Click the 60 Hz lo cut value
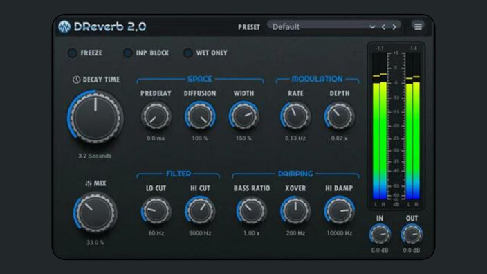The width and height of the screenshot is (487, 274). [156, 233]
